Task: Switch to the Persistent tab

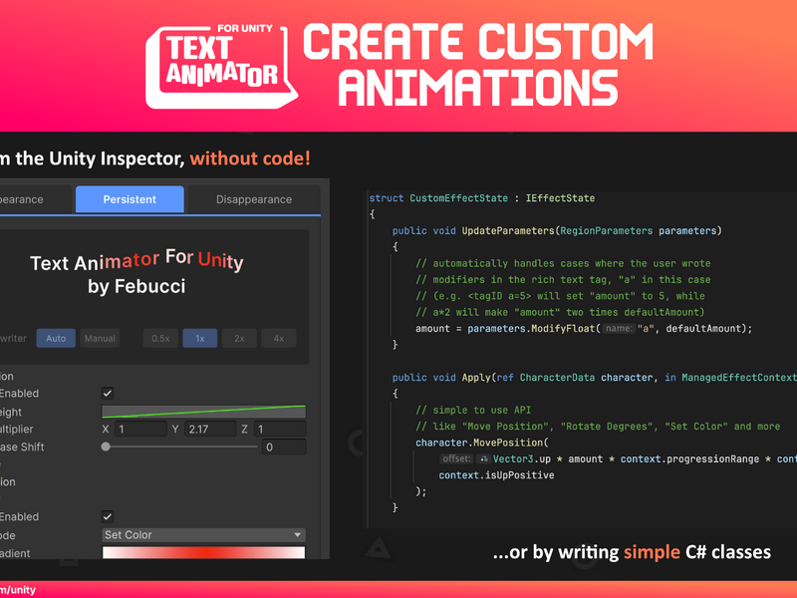Action: point(130,199)
